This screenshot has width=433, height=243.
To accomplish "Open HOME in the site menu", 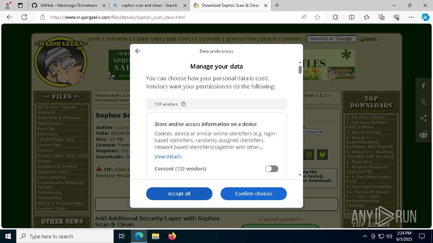I will tap(94, 39).
